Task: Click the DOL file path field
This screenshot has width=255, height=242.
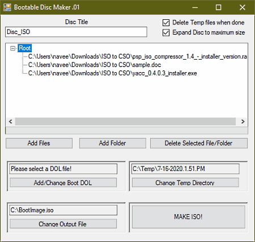Action: coord(63,169)
